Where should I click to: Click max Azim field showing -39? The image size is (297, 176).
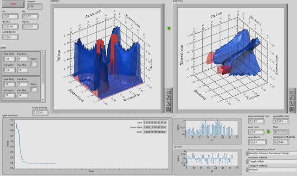pos(9,59)
